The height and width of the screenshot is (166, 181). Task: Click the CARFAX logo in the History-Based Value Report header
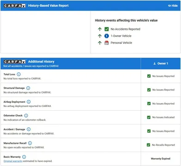click(x=15, y=6)
